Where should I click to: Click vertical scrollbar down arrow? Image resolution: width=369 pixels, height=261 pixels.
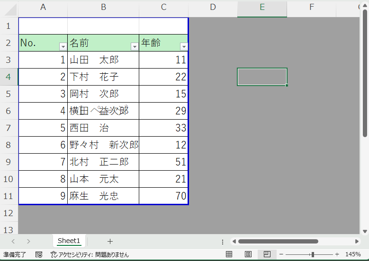pos(365,231)
